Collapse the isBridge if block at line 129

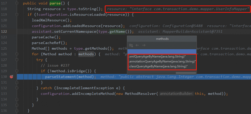[17, 71]
